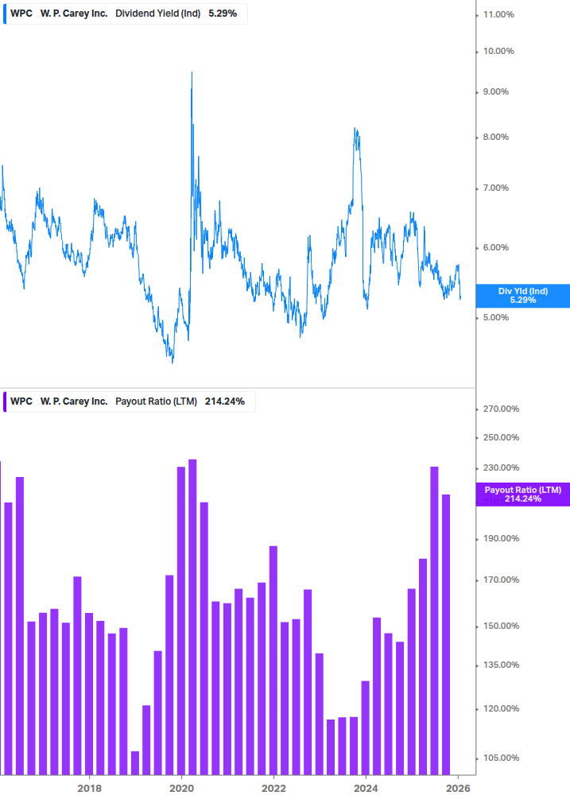The image size is (570, 799).
Task: Select the 2022 label on the time axis
Action: [x=273, y=788]
